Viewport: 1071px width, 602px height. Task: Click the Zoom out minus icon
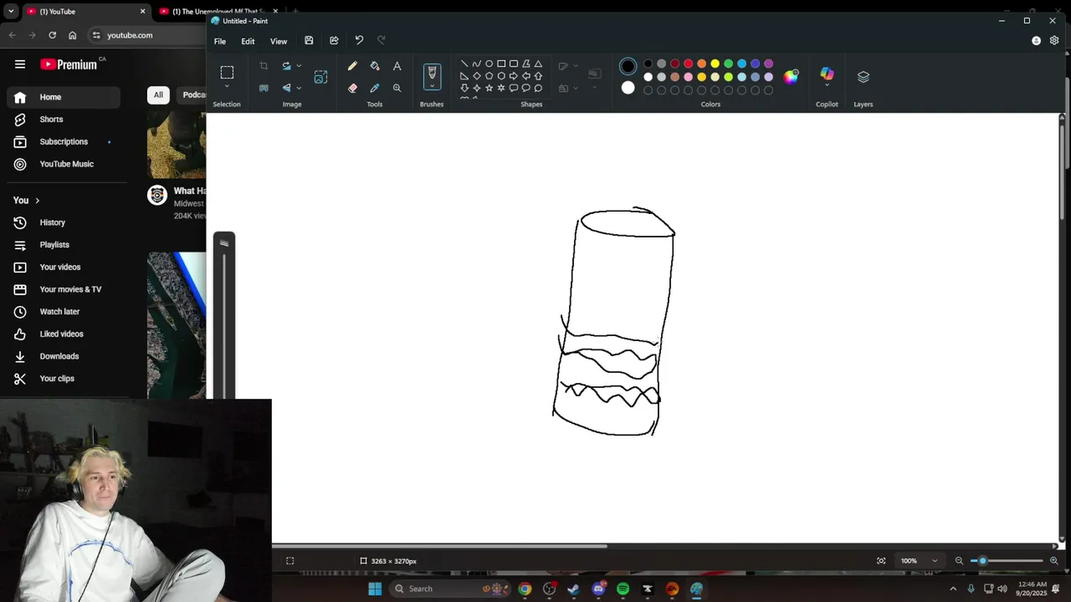coord(959,561)
